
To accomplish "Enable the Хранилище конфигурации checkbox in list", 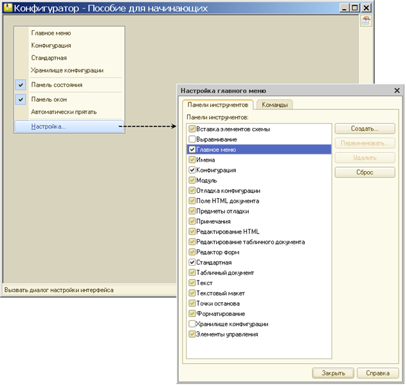I will (x=192, y=324).
